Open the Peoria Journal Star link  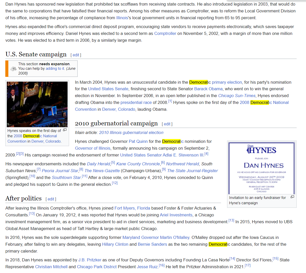tap(60, 171)
